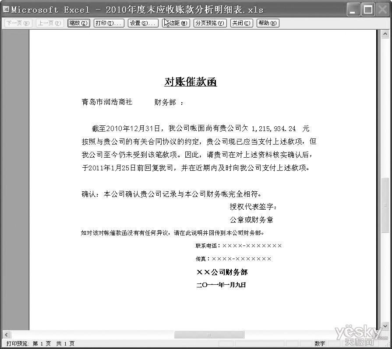Click the text 授权代表签字：
The image size is (392, 349).
[253, 207]
